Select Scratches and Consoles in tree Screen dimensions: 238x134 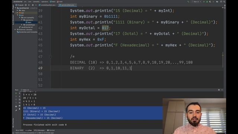coord(27,32)
